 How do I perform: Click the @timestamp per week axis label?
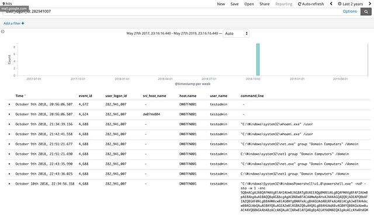click(x=192, y=84)
